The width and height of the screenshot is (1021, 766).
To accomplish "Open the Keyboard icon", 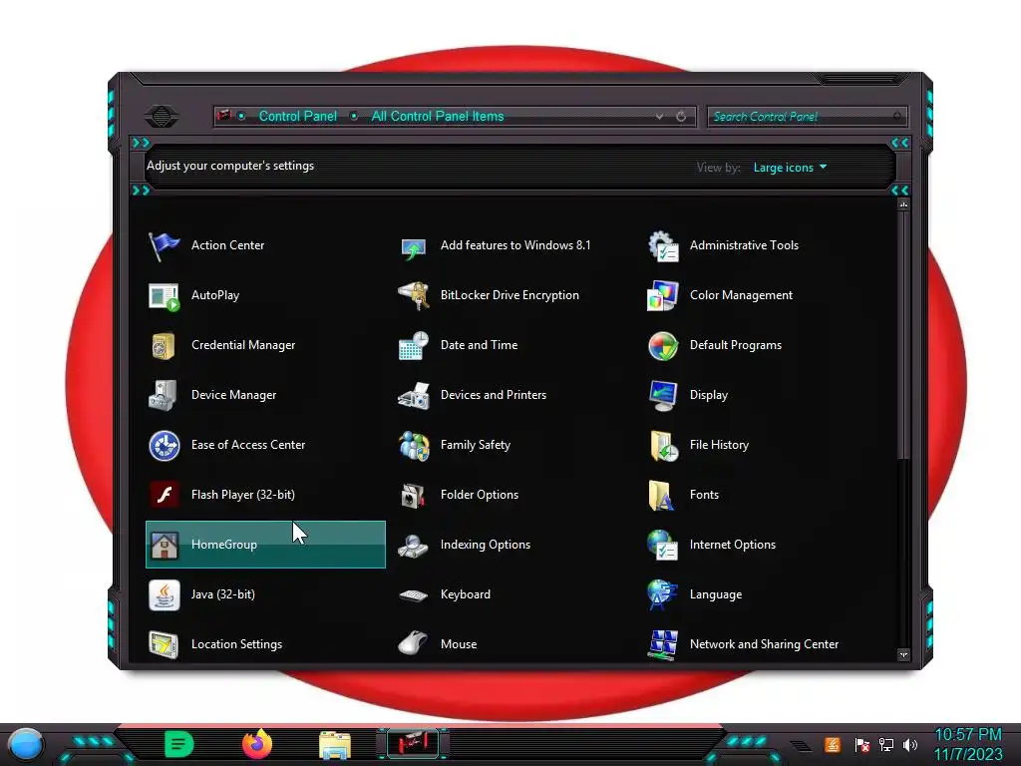I will (x=414, y=594).
